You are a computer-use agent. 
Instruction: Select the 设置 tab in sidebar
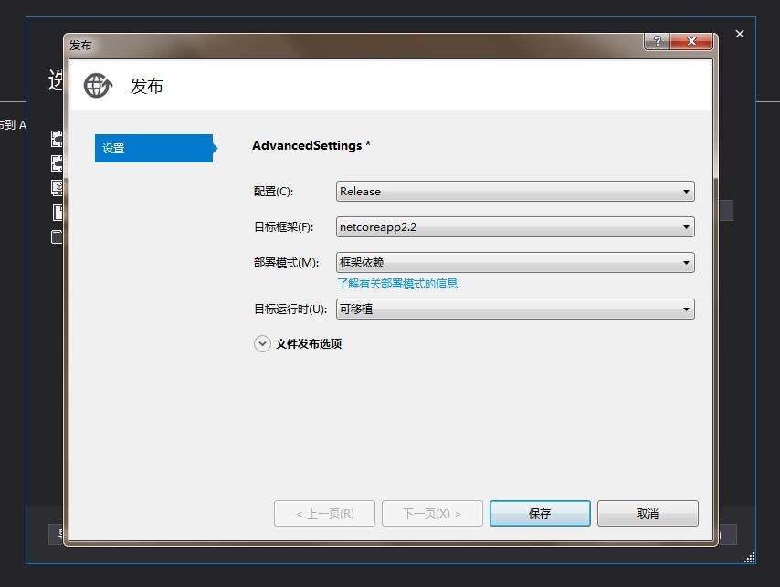153,148
